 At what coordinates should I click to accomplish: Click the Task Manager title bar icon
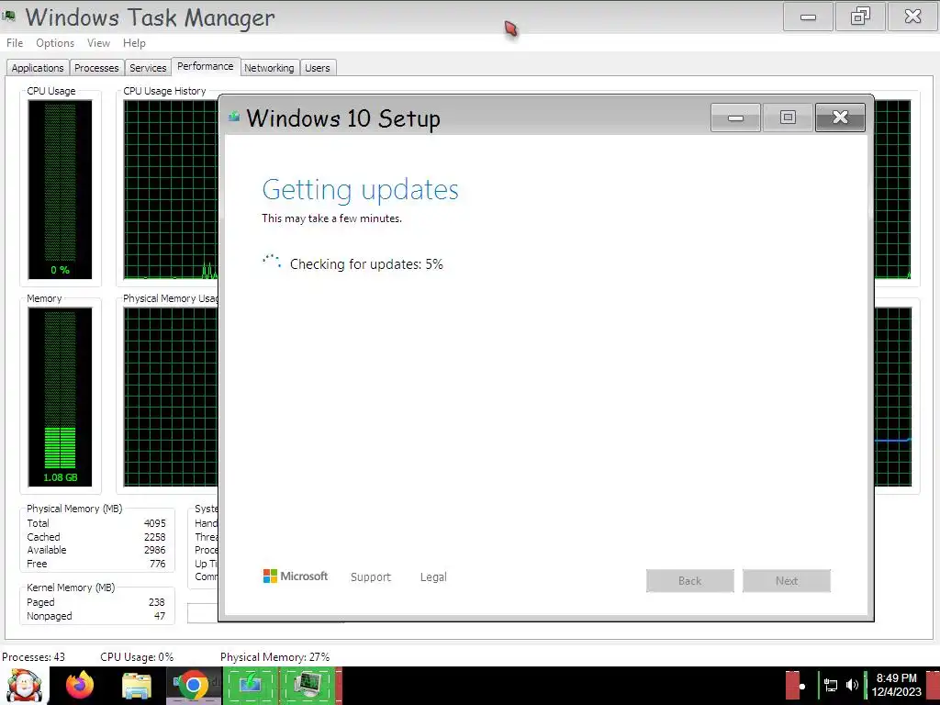[x=9, y=16]
